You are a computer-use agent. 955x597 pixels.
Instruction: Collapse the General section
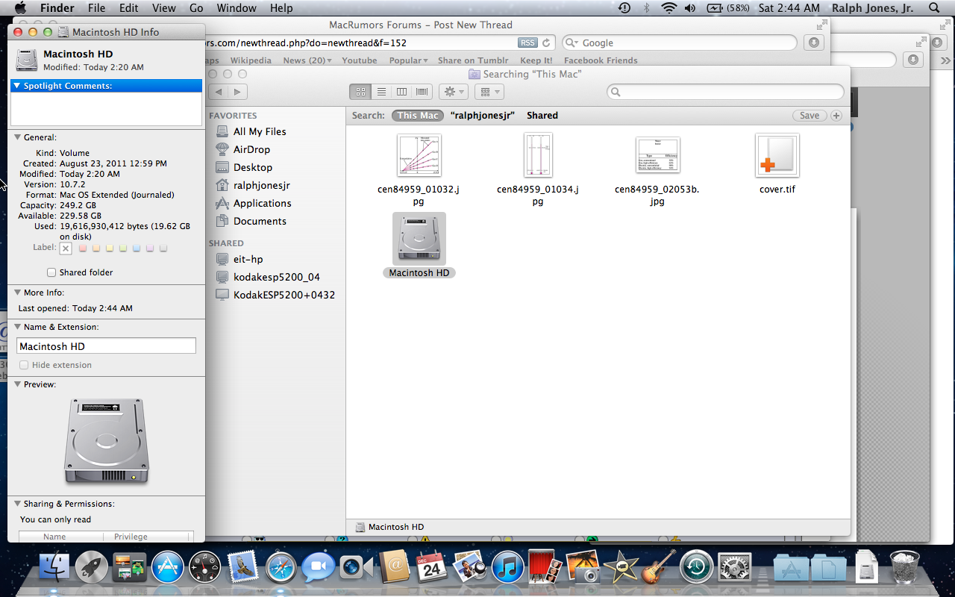[17, 137]
